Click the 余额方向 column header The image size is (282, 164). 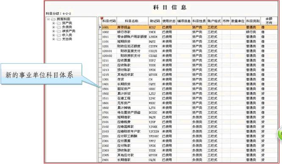[269, 21]
